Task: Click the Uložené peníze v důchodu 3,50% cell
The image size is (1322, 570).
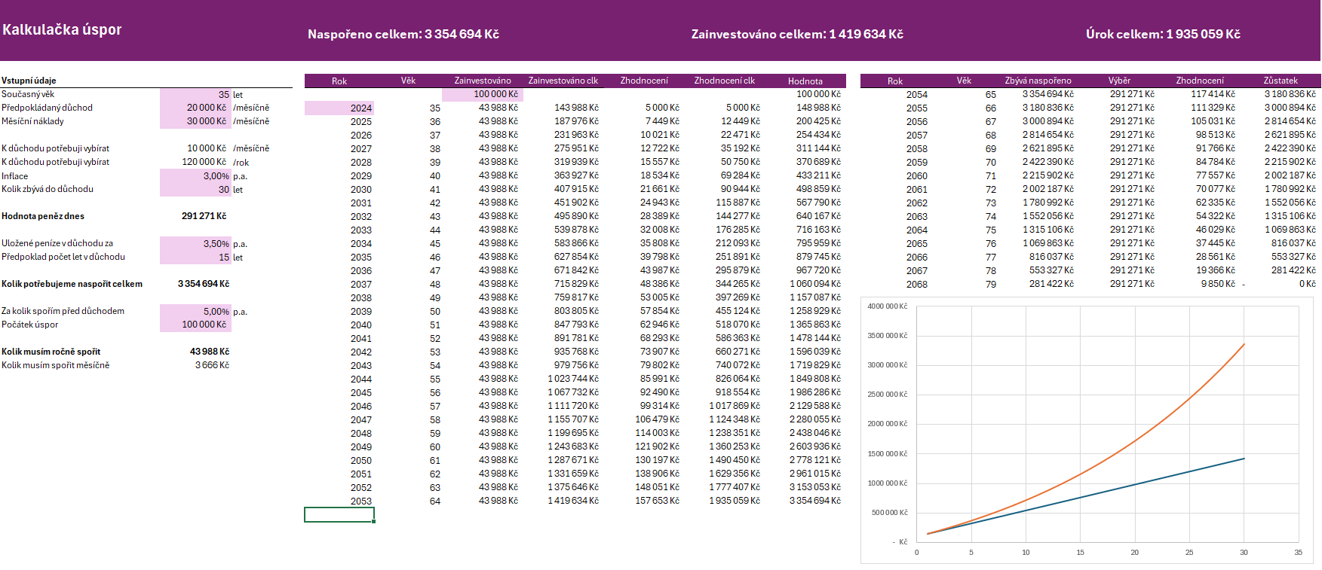Action: (x=195, y=243)
